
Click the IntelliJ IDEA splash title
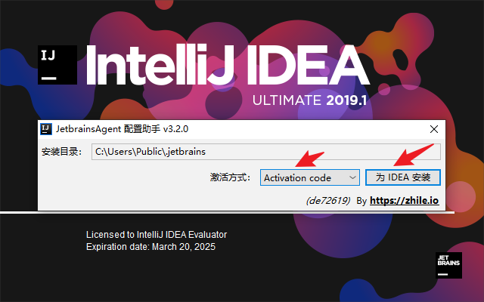[228, 65]
